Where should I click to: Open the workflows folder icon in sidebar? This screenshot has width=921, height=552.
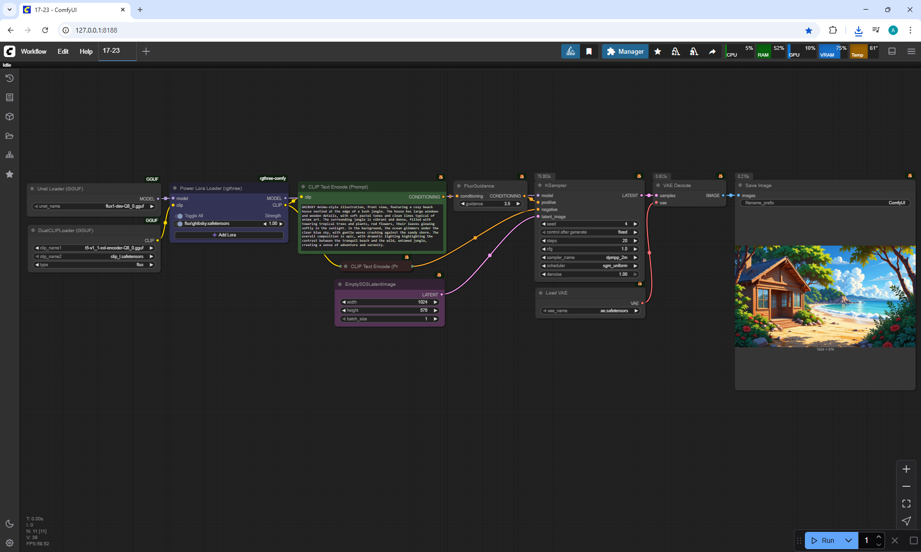tap(10, 136)
